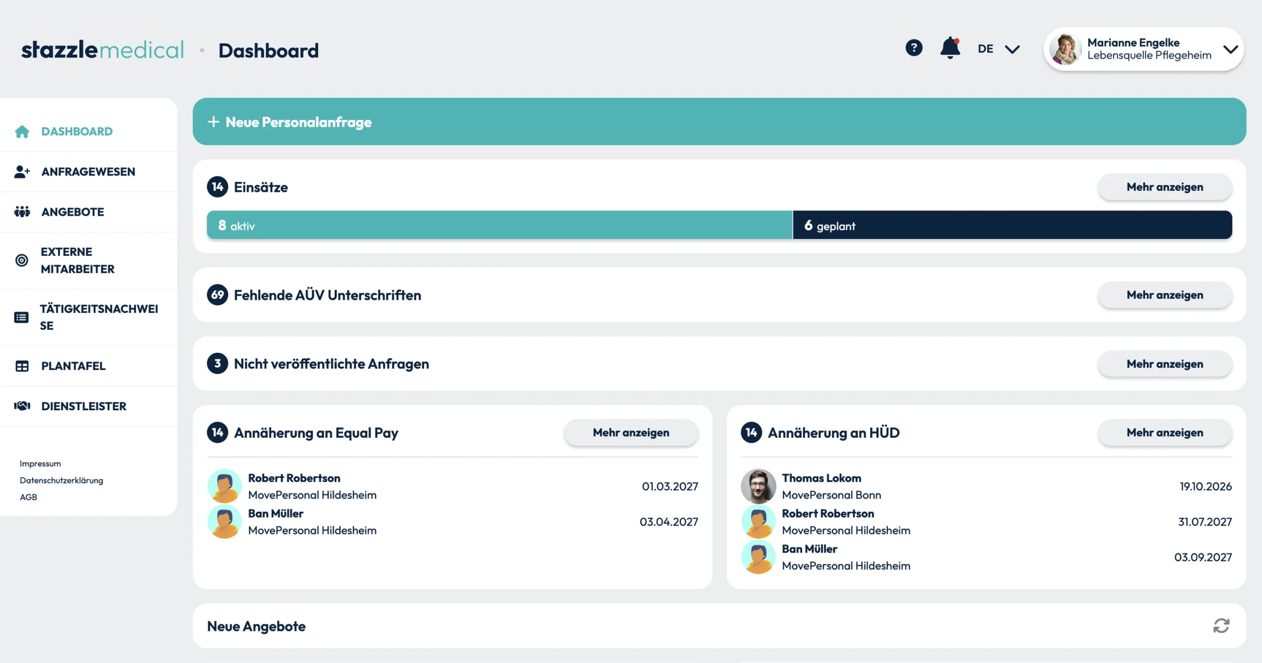
Task: Open the Impressum link
Action: 40,464
